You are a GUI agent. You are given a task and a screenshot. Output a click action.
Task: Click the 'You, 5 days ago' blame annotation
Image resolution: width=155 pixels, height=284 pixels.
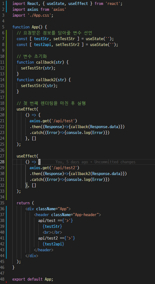coord(72,162)
